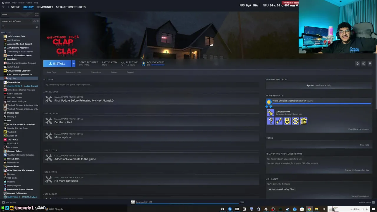The height and width of the screenshot is (212, 377).
Task: Go to the COMMUNITY tab
Action: [x=45, y=7]
